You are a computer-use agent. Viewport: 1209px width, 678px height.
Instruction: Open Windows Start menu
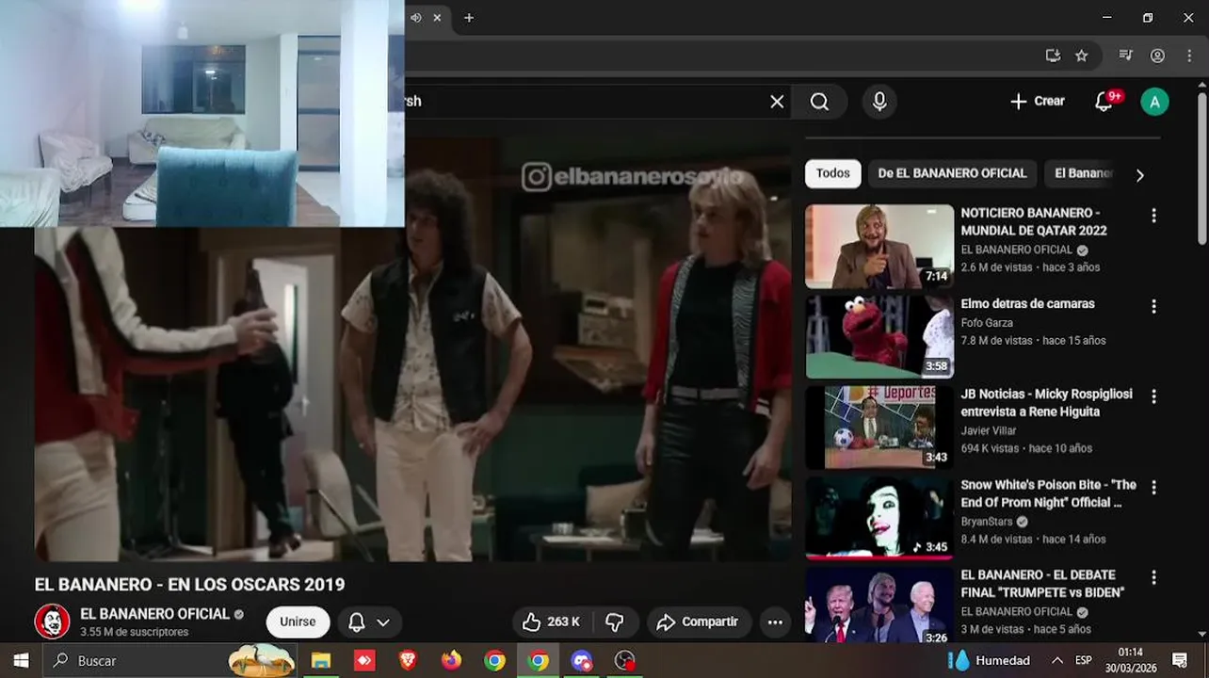point(21,661)
